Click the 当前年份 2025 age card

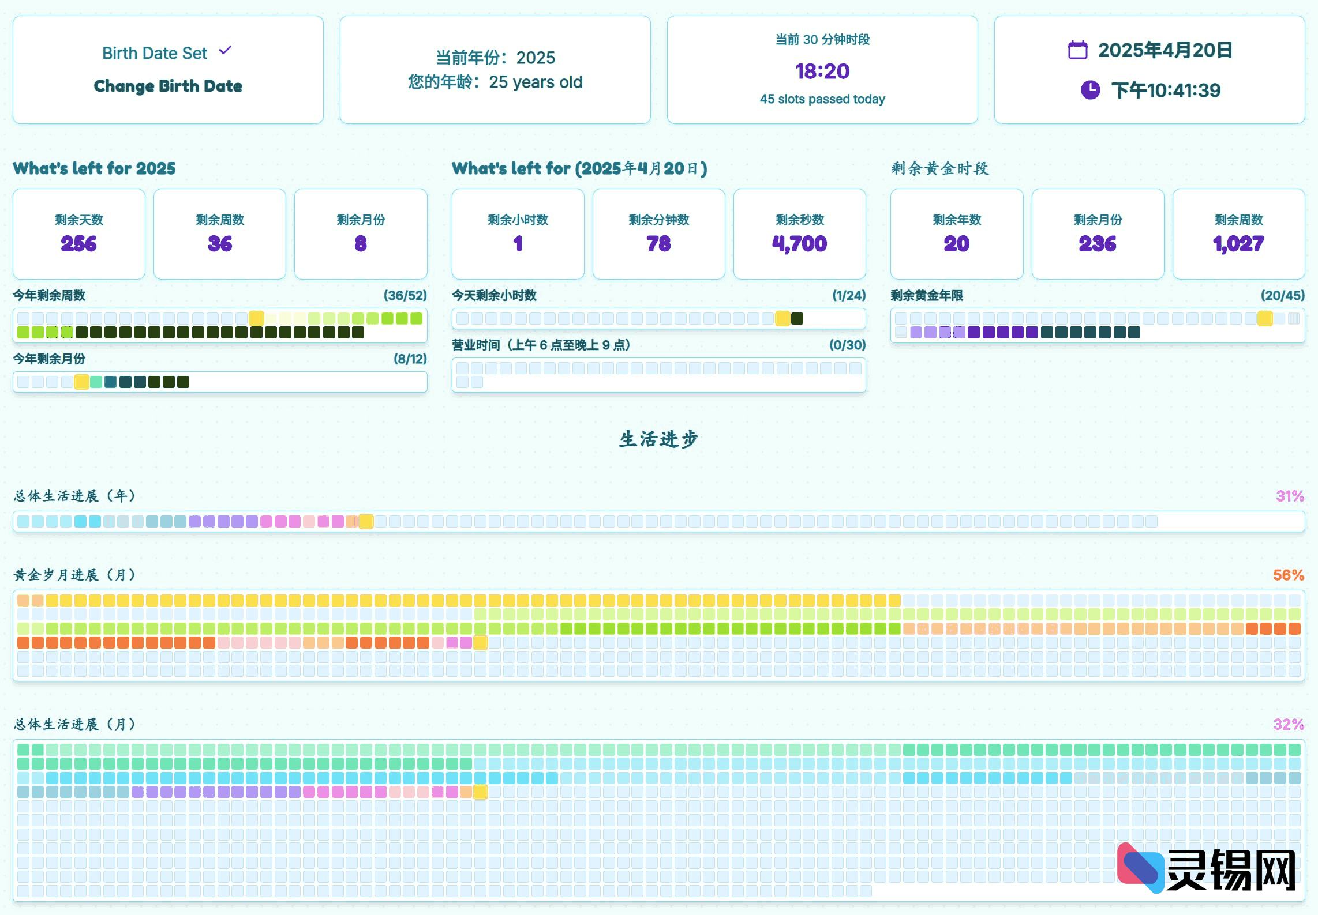coord(495,70)
